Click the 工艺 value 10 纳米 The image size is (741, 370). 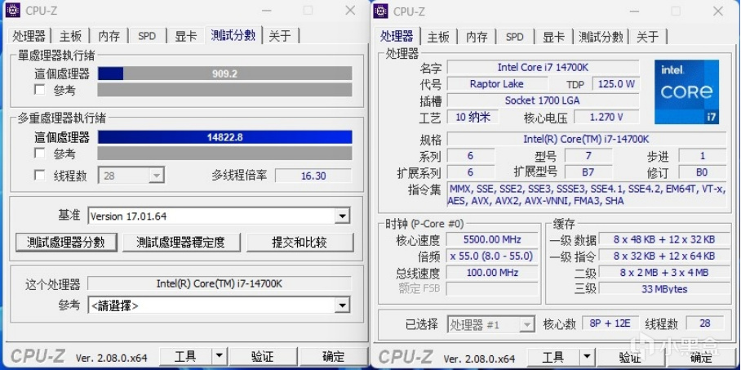(x=473, y=117)
